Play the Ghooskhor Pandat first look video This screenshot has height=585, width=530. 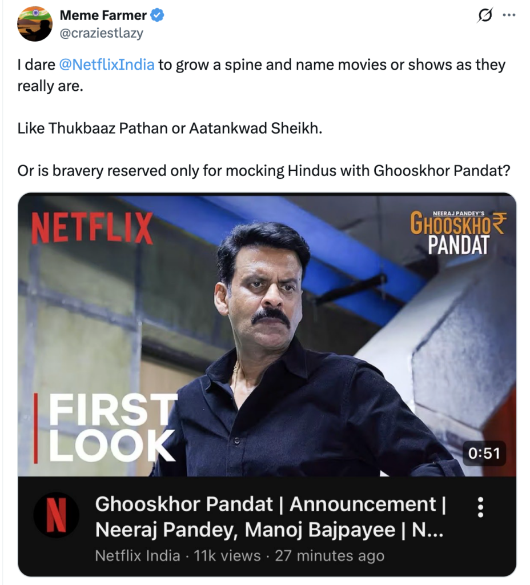(x=267, y=335)
